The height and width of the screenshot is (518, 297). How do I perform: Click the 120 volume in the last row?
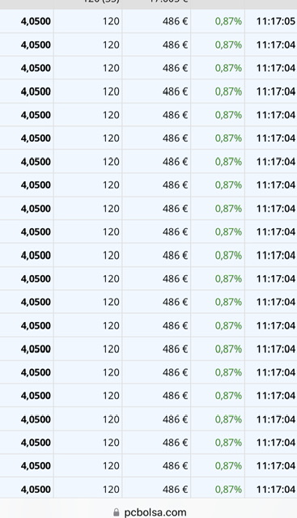tap(111, 489)
